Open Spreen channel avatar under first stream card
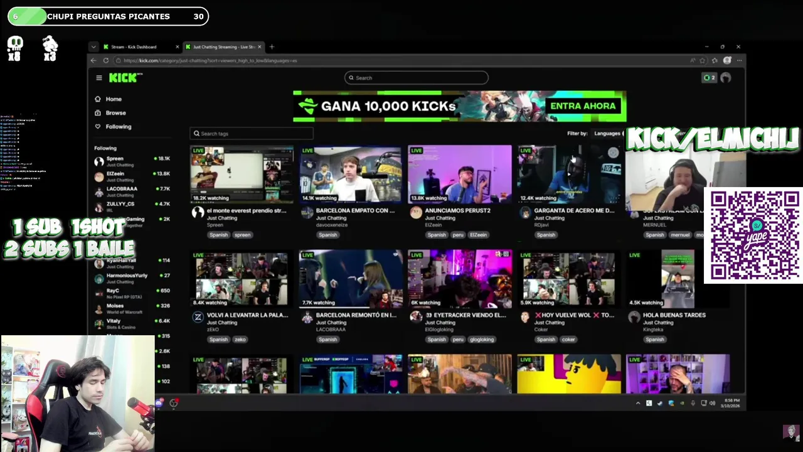 click(198, 213)
